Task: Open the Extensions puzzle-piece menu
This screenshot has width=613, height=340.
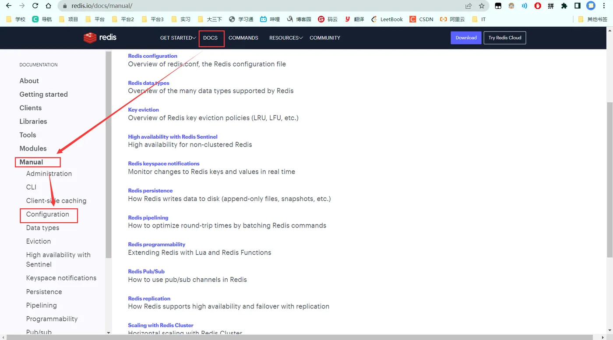Action: point(564,6)
